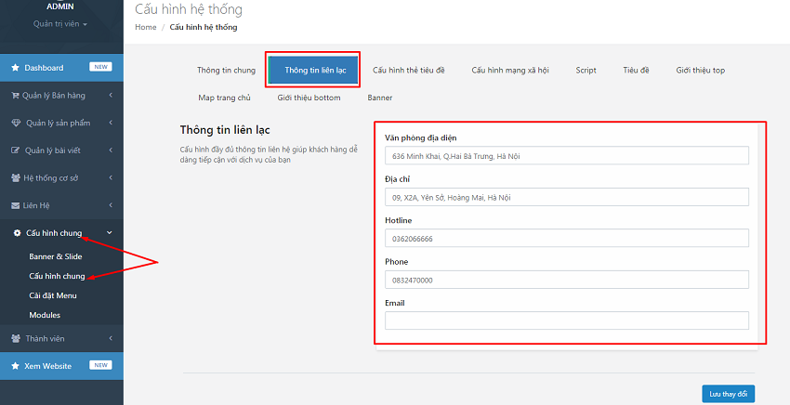Click the Dashboard star icon
The image size is (790, 405).
[x=15, y=68]
